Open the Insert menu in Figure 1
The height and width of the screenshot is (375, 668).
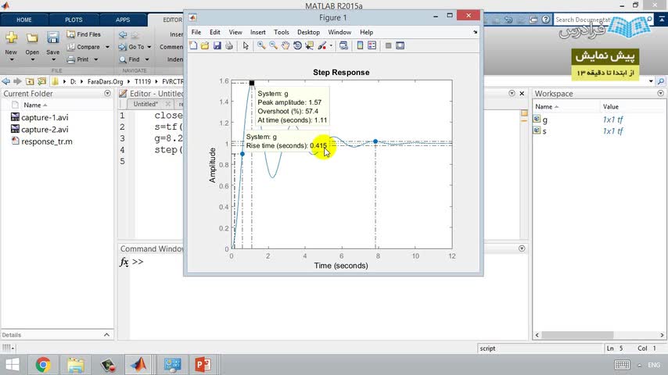pos(258,32)
